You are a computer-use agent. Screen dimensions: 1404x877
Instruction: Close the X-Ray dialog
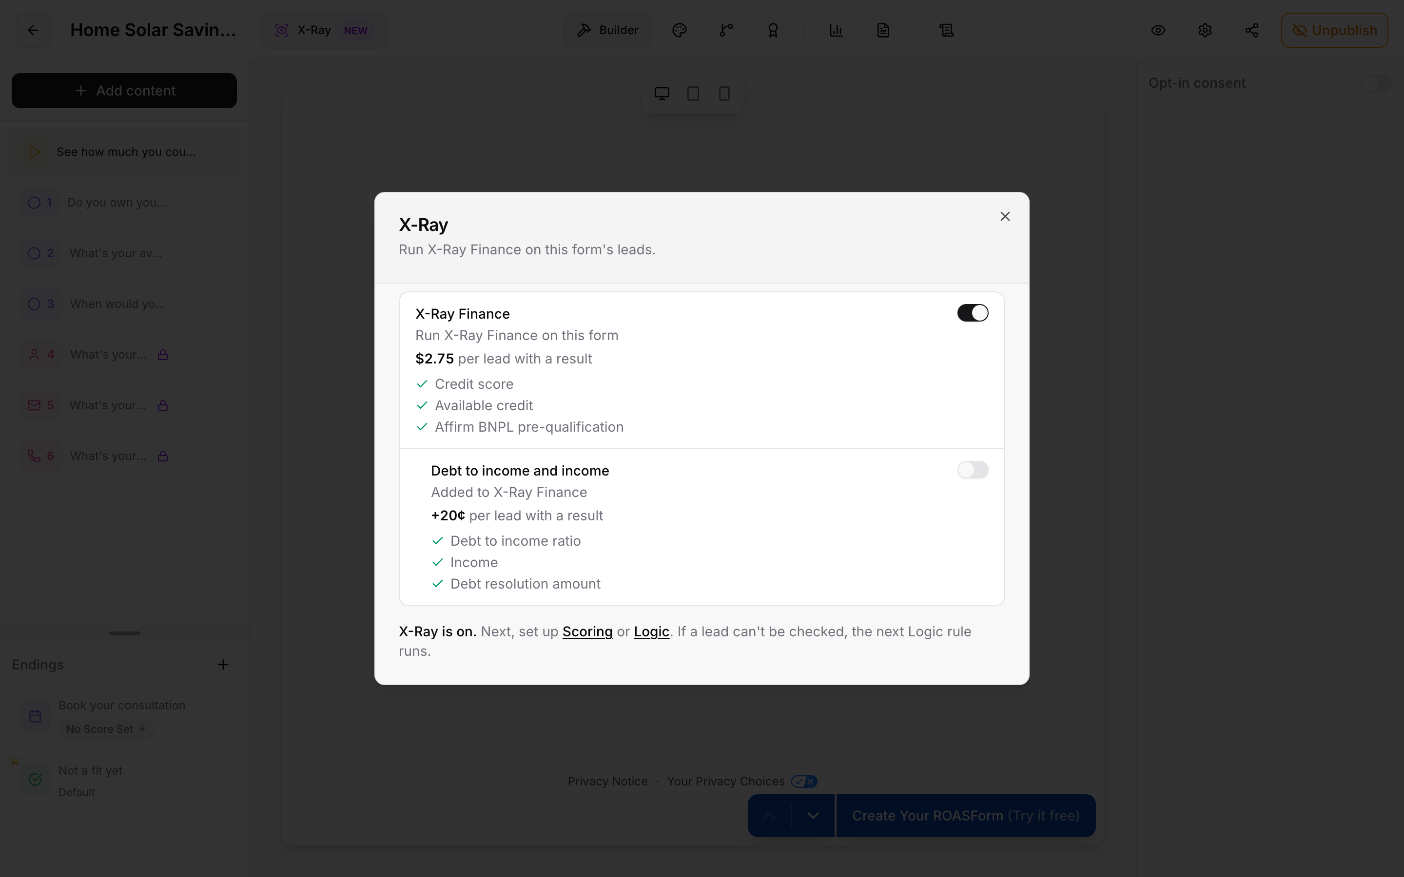click(1005, 216)
